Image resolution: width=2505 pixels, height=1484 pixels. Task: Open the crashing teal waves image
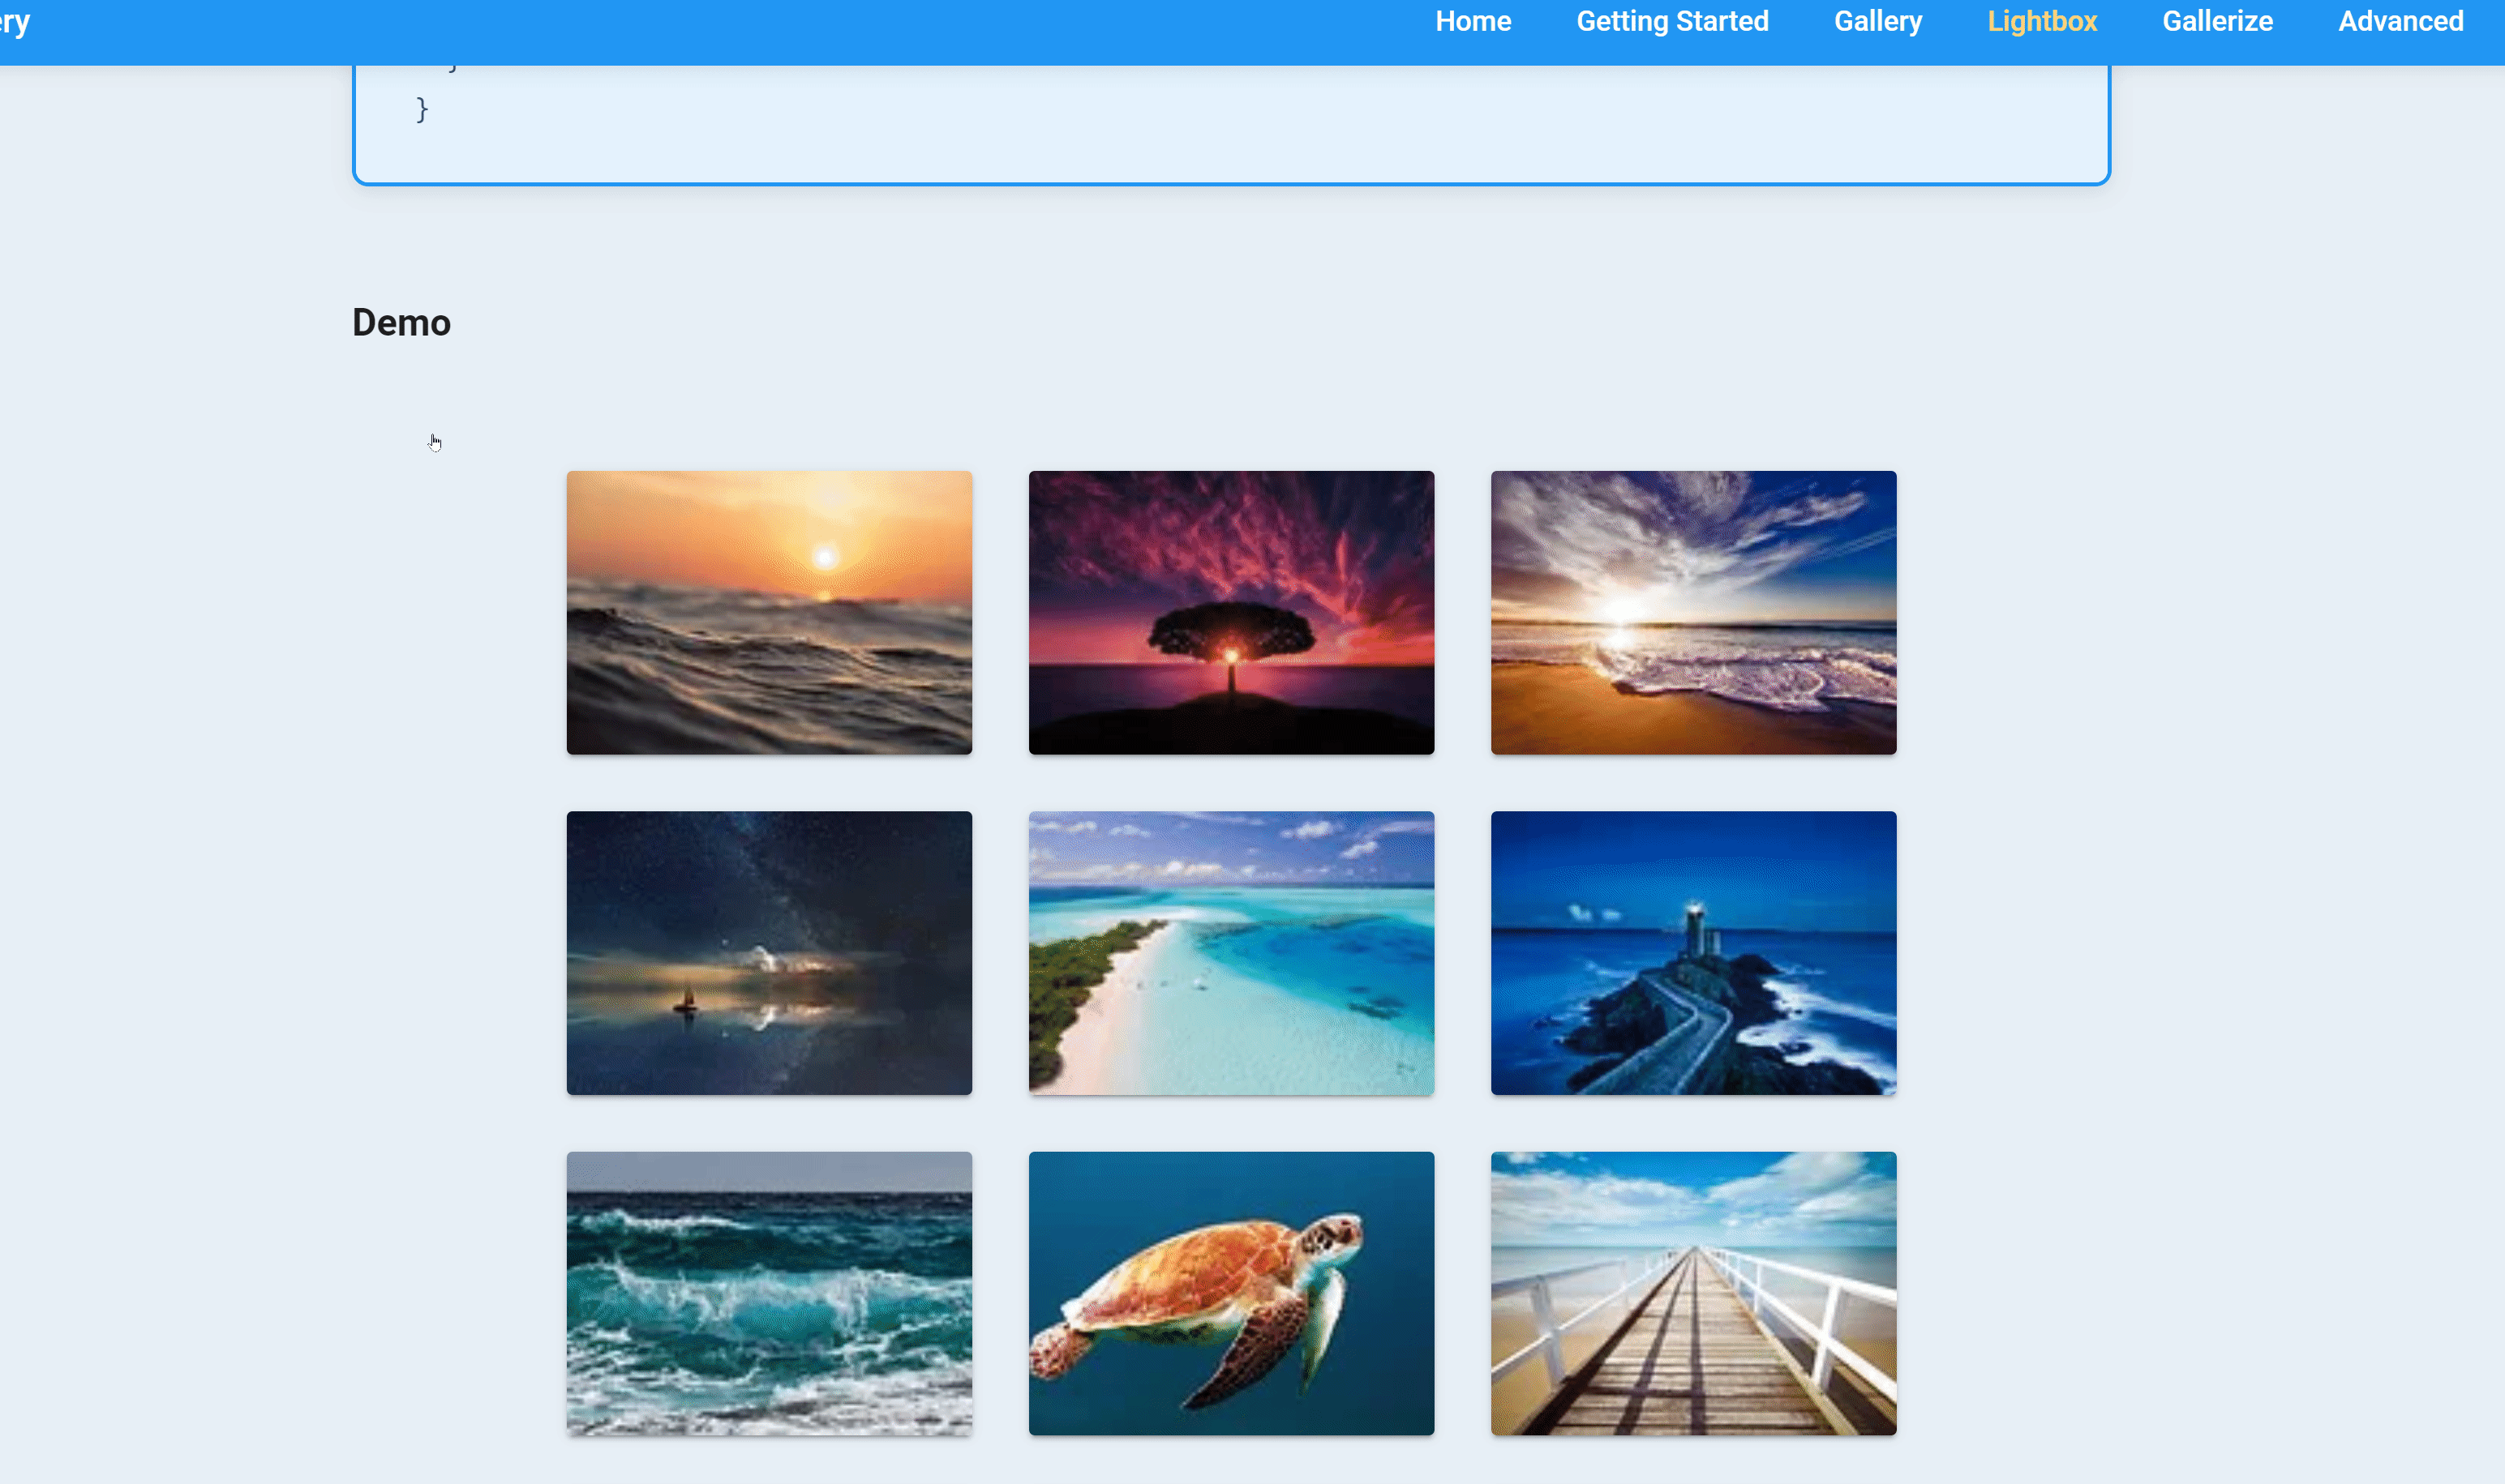point(768,1292)
